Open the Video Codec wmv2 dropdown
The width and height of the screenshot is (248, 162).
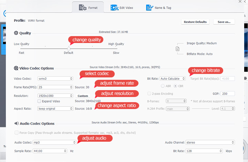point(55,79)
